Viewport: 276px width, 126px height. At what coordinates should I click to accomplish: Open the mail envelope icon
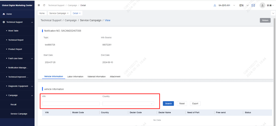coord(253,5)
